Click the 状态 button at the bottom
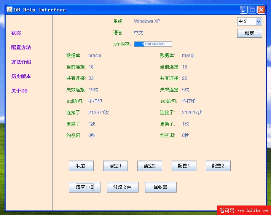271x215 pixels. pos(81,166)
